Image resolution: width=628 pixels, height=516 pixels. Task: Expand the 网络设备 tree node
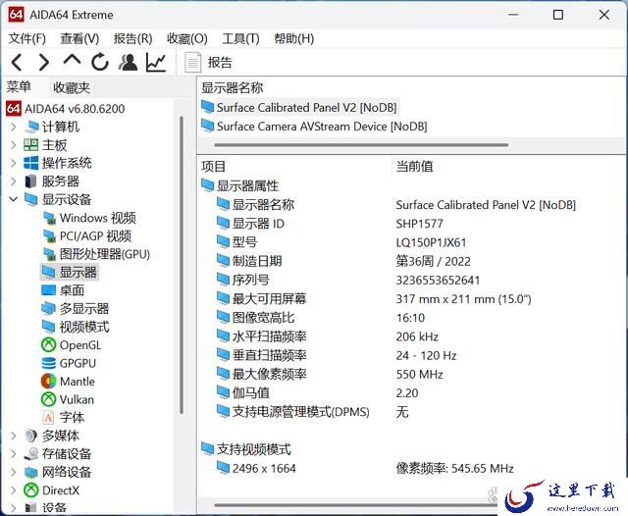point(13,473)
